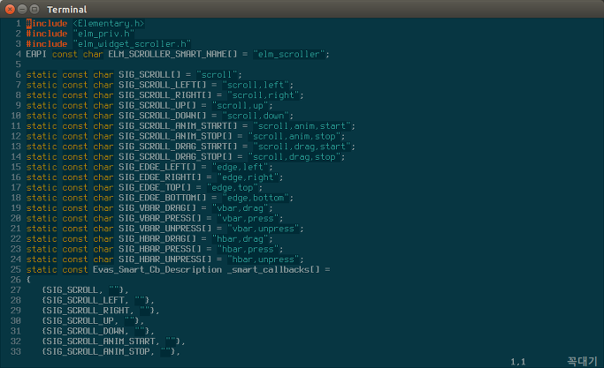
Task: Click the "vbar,press" string on line 20
Action: point(248,218)
